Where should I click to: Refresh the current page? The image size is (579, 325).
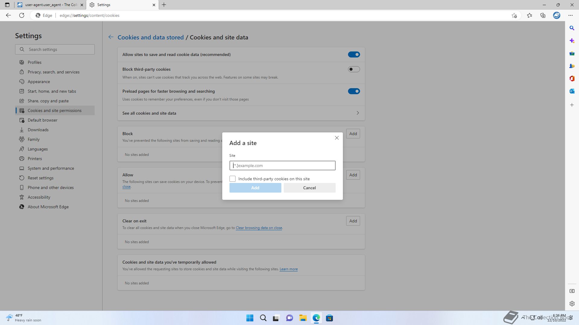coord(22,15)
